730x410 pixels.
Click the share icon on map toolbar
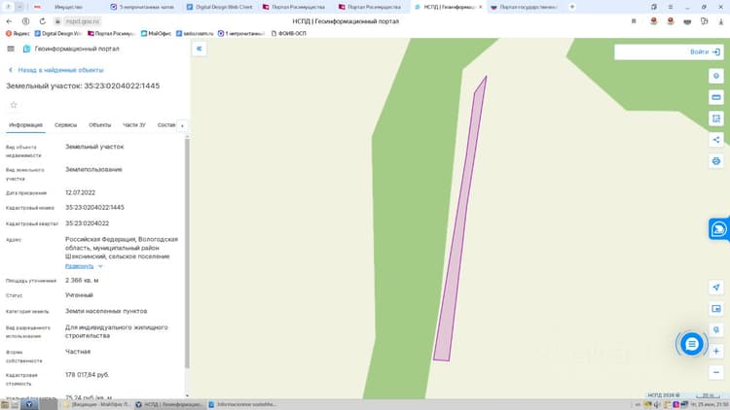[x=716, y=140]
